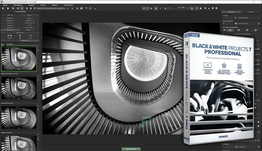
Task: Select the Vignette Rundlicht preset thumbnail
Action: coord(19,59)
